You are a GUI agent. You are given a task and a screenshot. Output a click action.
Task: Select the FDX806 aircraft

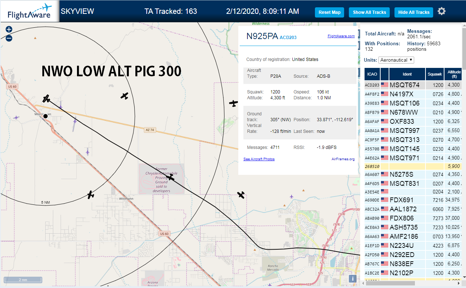413,218
